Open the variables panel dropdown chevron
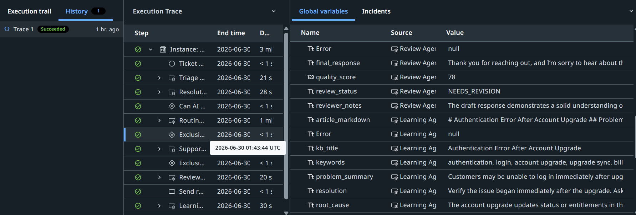 click(x=631, y=11)
